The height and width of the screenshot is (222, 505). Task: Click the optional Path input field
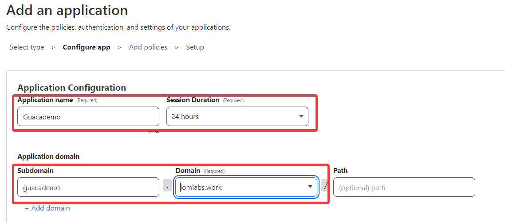click(404, 188)
